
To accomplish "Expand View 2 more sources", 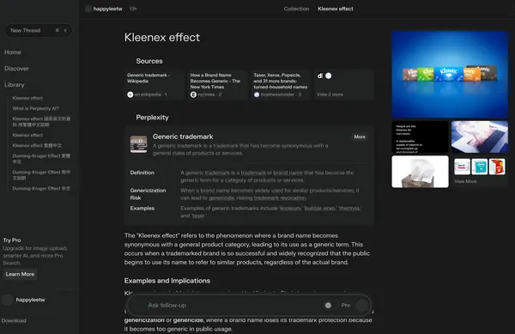I will [330, 94].
